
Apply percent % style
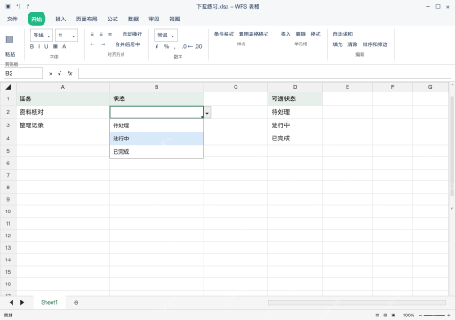[x=166, y=46]
